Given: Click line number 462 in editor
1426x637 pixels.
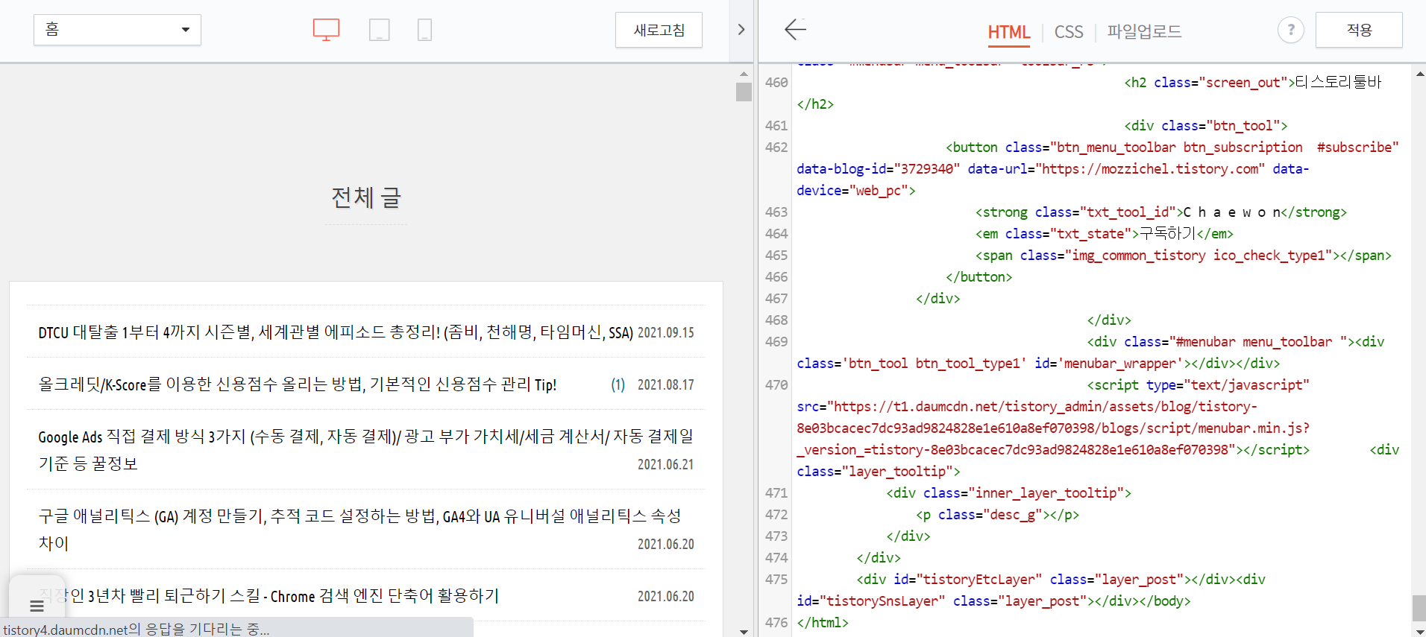Looking at the screenshot, I should pyautogui.click(x=776, y=148).
